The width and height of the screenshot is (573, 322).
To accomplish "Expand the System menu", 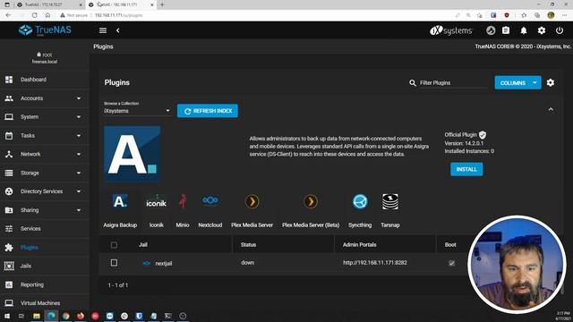I will coord(45,117).
